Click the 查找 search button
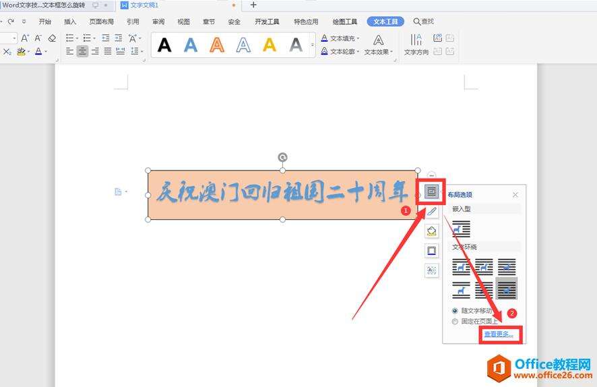 pos(424,22)
